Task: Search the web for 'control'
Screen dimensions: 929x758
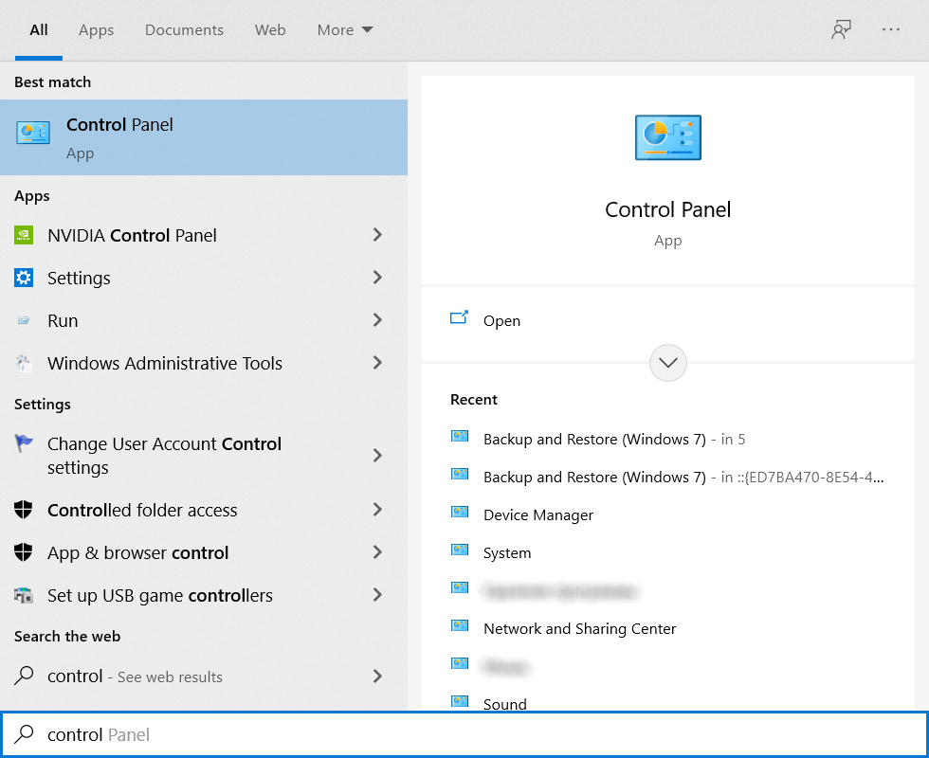Action: point(204,676)
